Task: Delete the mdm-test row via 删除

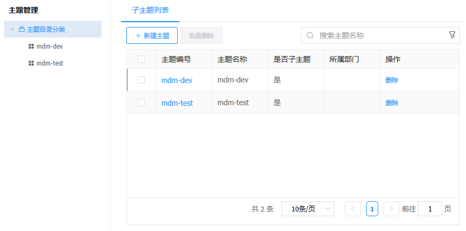Action: 392,103
